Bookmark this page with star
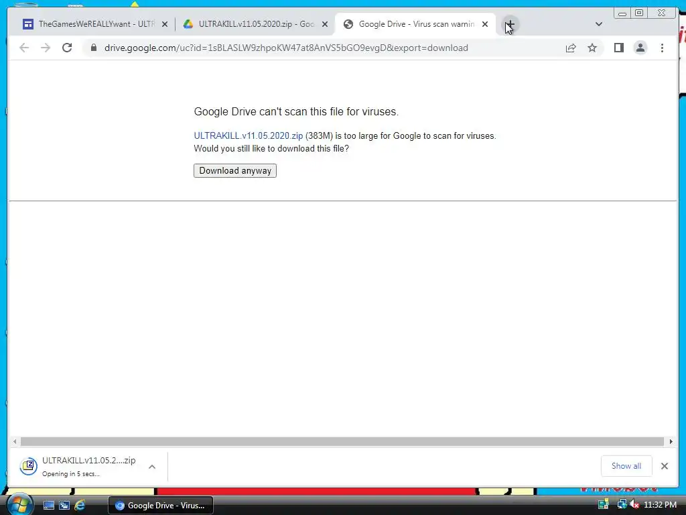686x515 pixels. point(592,48)
